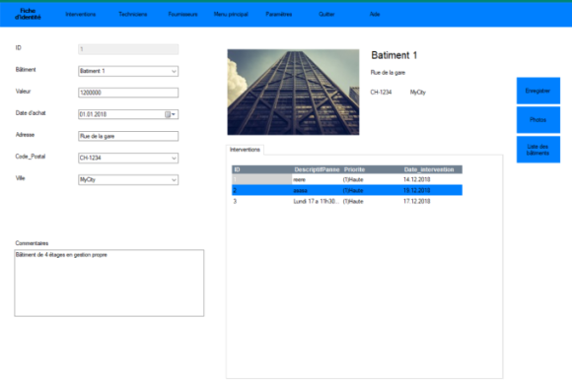The image size is (572, 384).
Task: Expand the Code_Postal dropdown
Action: (174, 159)
